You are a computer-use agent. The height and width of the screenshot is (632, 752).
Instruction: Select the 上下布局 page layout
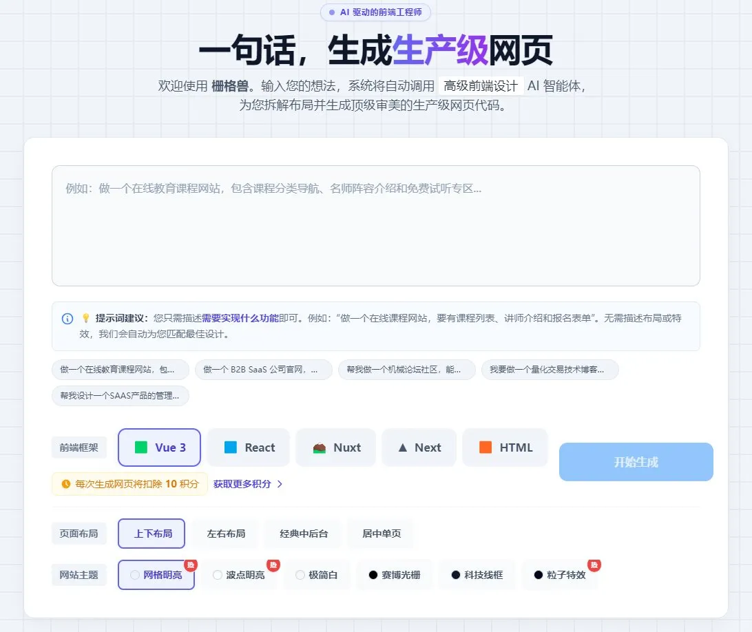[152, 534]
